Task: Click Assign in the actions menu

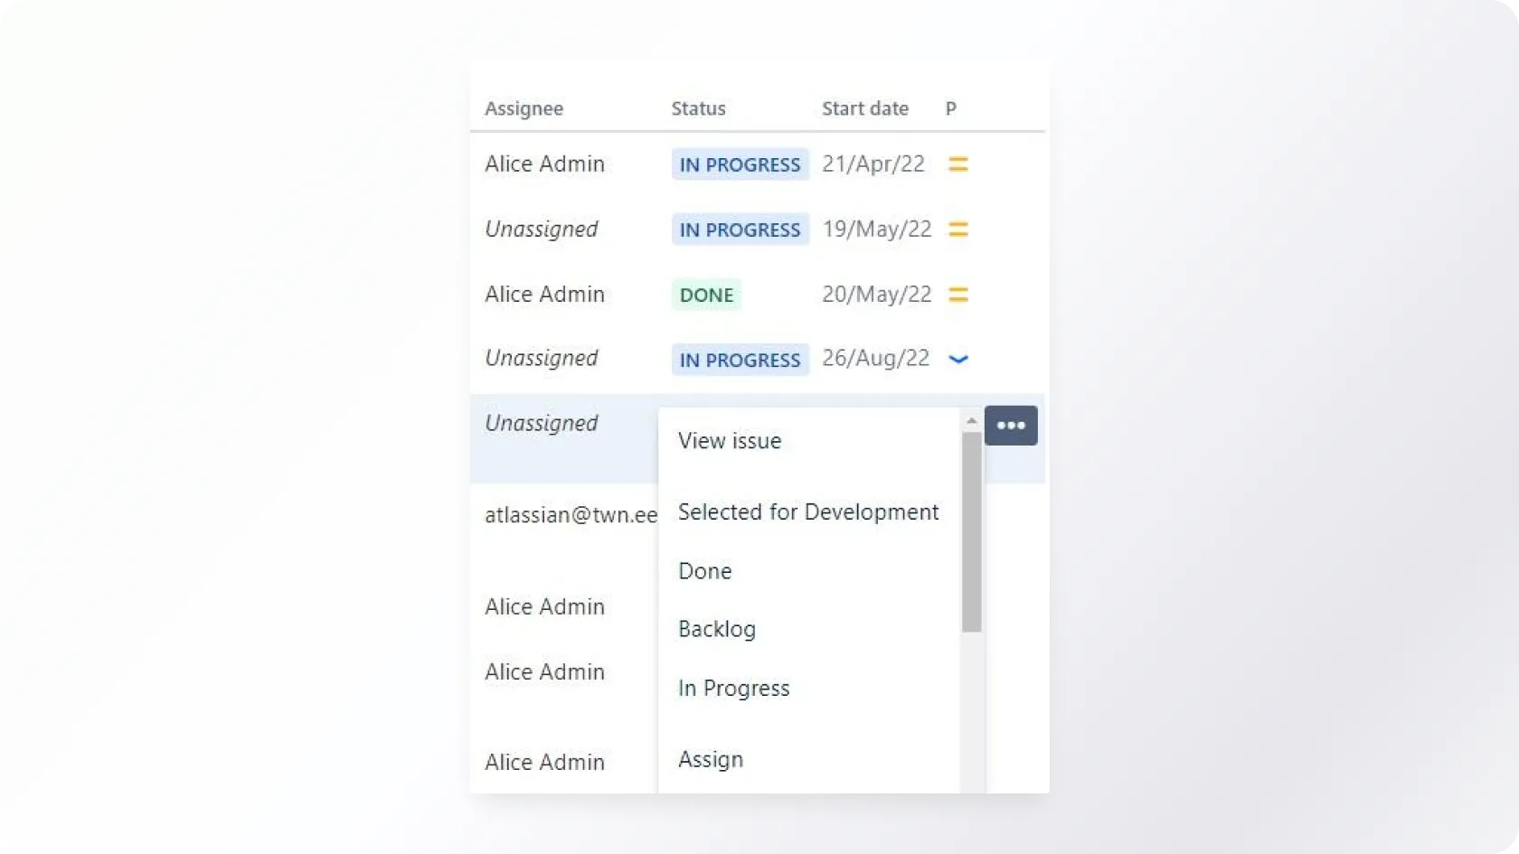Action: point(711,759)
